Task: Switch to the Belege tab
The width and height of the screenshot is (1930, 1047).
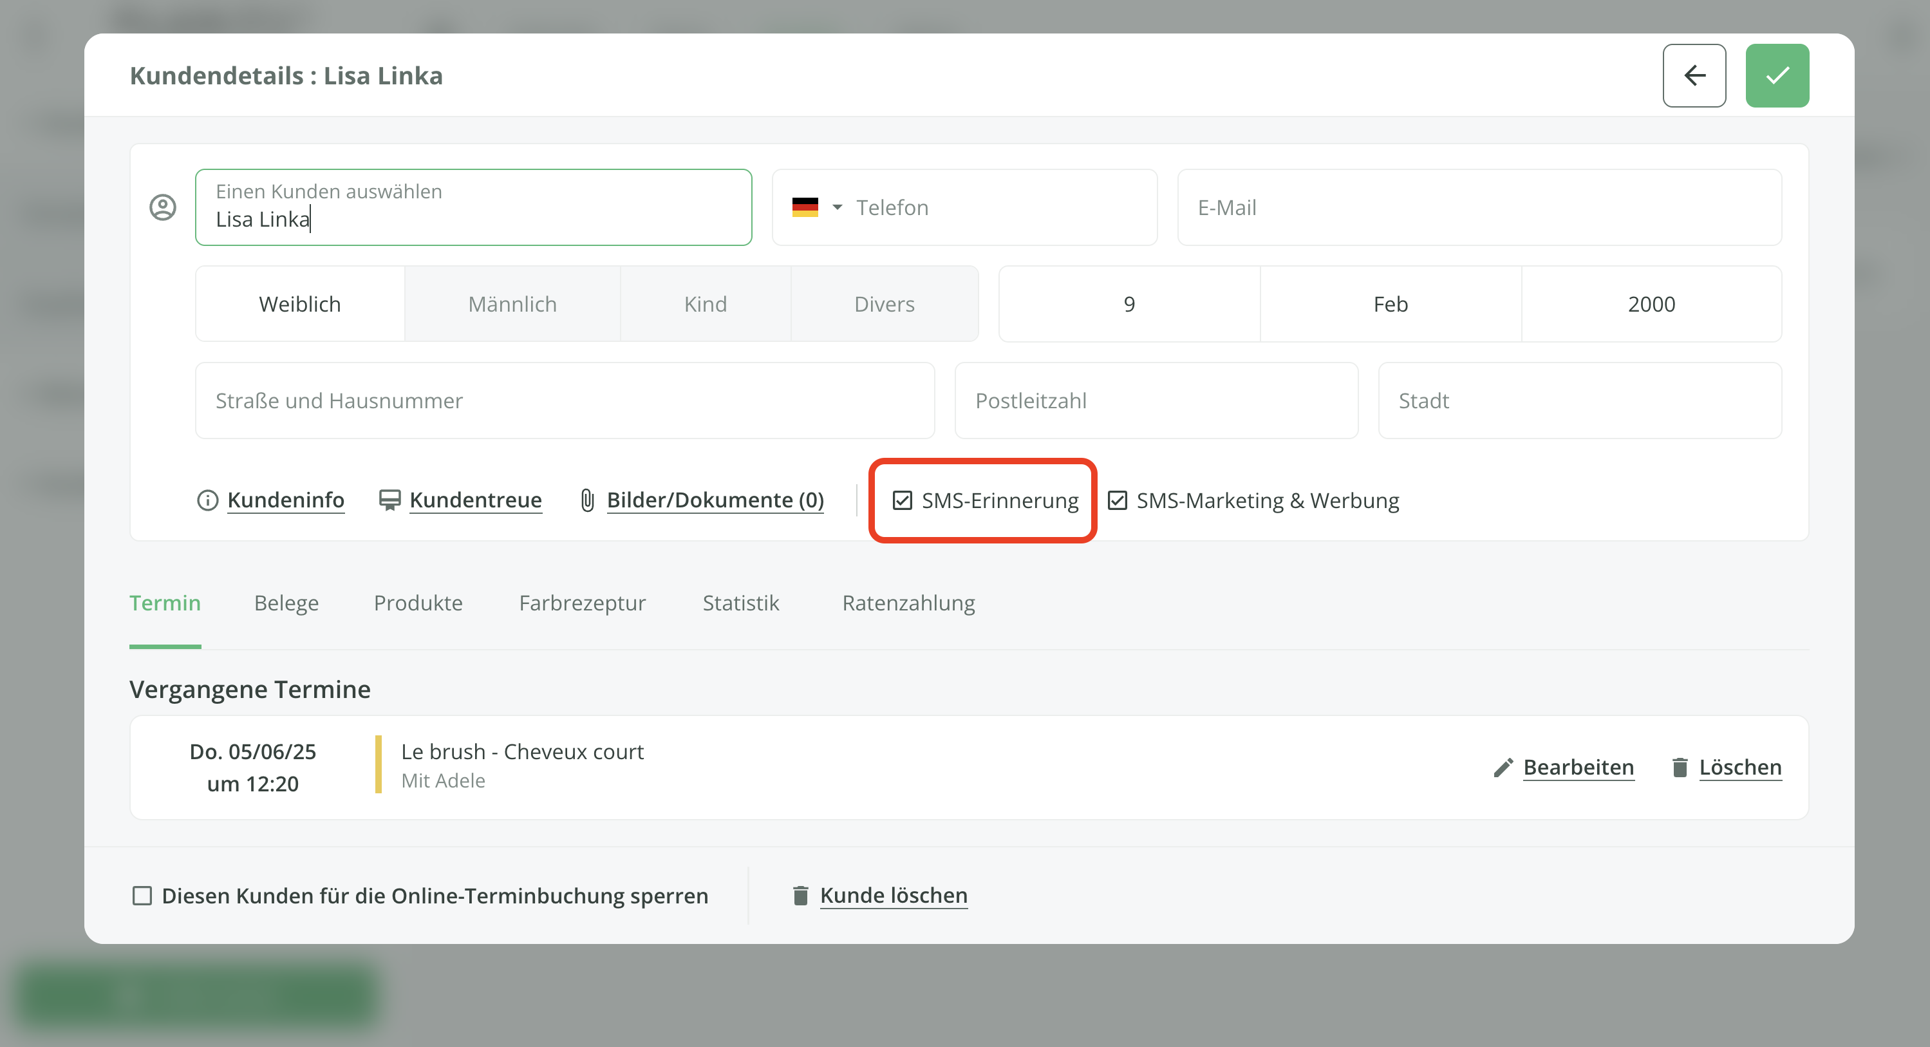Action: click(286, 603)
